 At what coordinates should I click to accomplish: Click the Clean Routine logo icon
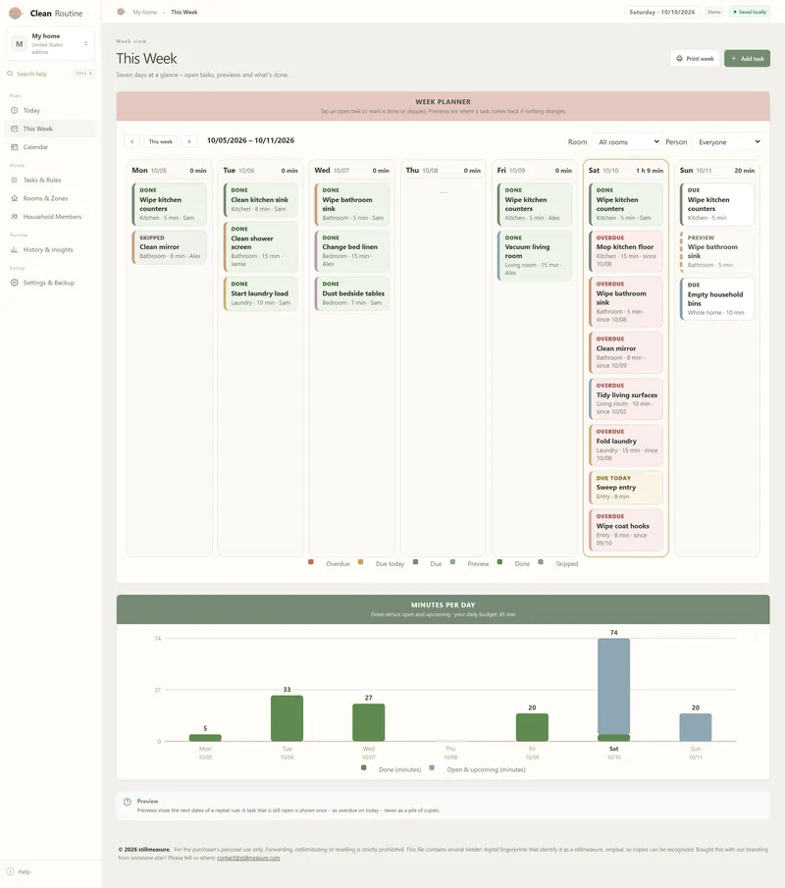pos(16,13)
